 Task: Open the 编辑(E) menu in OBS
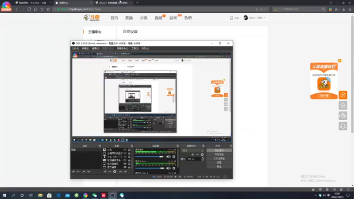85,49
